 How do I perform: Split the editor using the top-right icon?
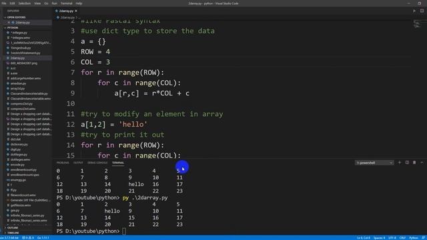[x=422, y=11]
